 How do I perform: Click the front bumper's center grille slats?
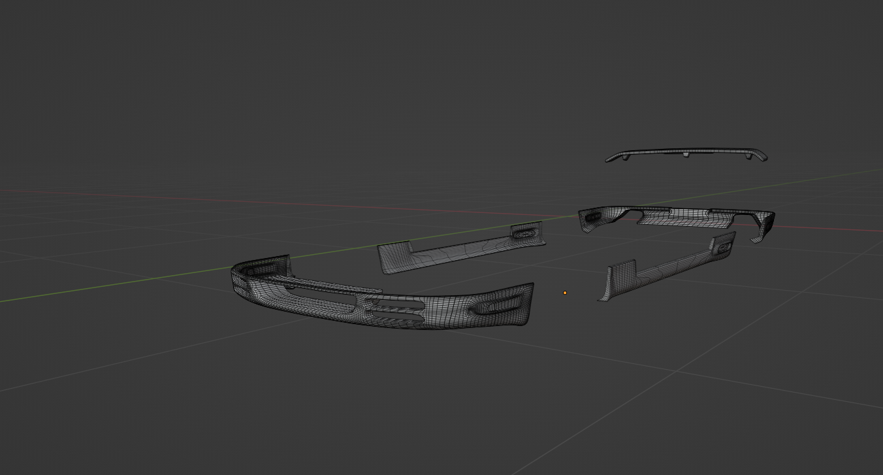[394, 311]
